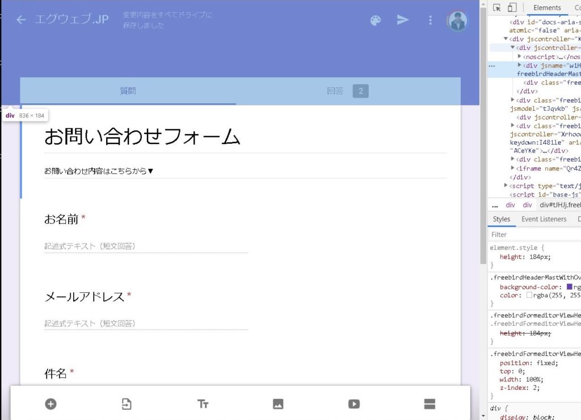Screen dimensions: 581x420
Task: Open the three-dot more options menu
Action: point(430,20)
